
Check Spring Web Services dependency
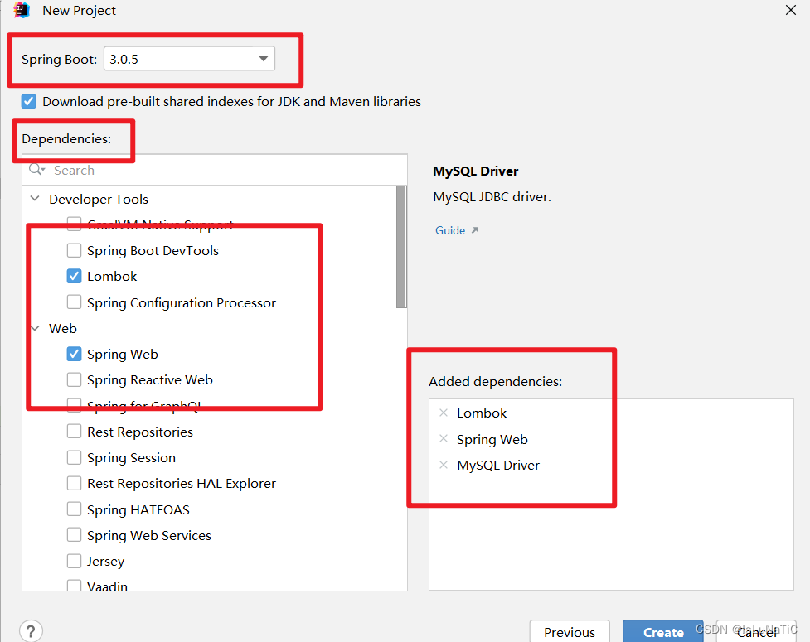[75, 535]
